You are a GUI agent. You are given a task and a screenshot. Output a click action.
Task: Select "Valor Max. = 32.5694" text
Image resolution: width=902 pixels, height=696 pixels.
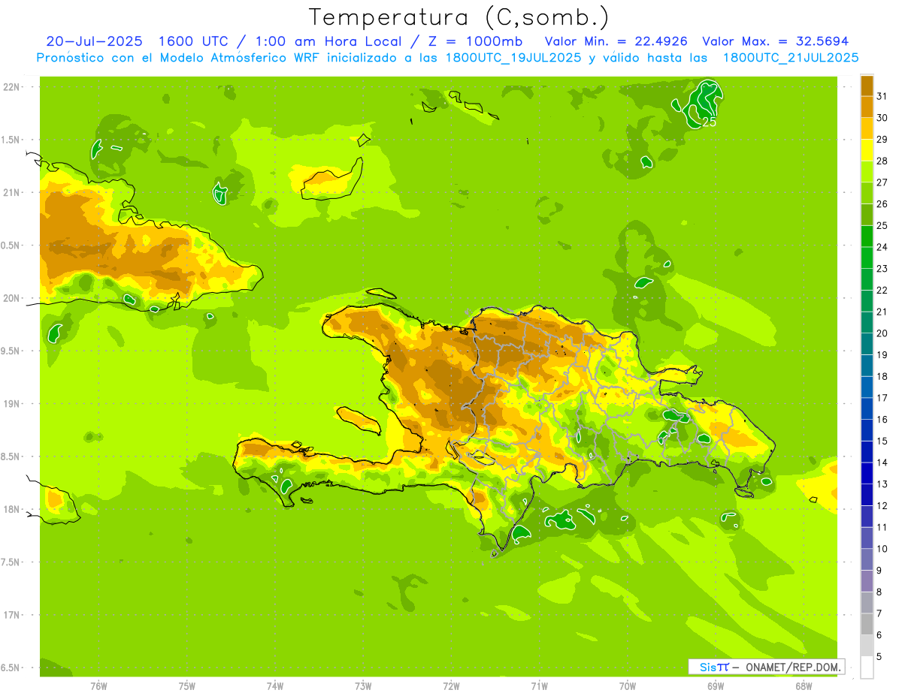click(x=775, y=41)
